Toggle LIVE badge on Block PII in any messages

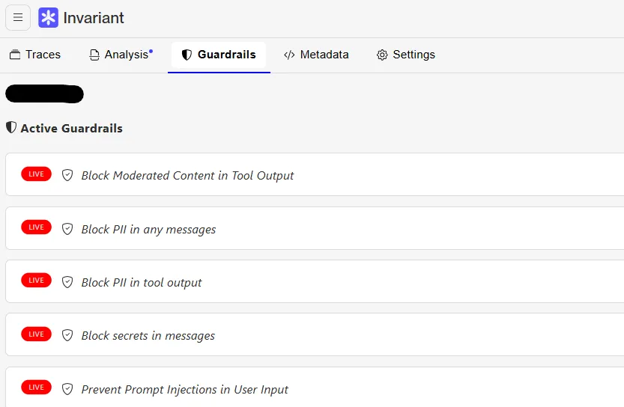[x=36, y=227]
